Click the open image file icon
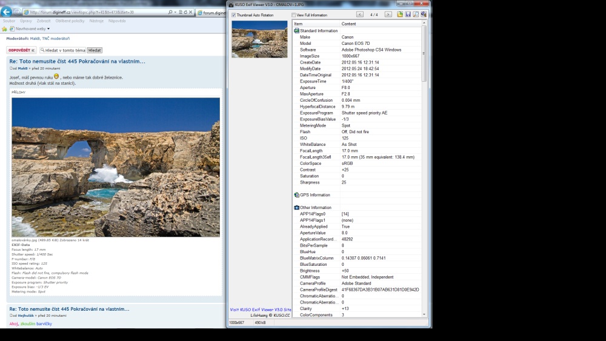The width and height of the screenshot is (606, 341). tap(400, 15)
